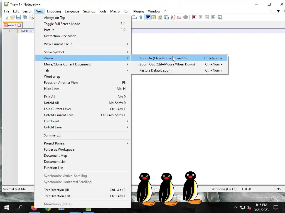This screenshot has height=213, width=285.
Task: Click the INS status bar indicator
Action: (x=278, y=189)
